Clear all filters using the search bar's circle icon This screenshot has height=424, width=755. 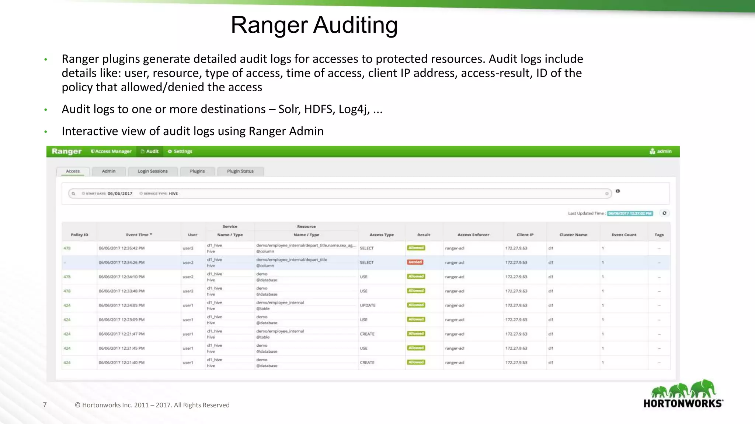[x=607, y=194]
